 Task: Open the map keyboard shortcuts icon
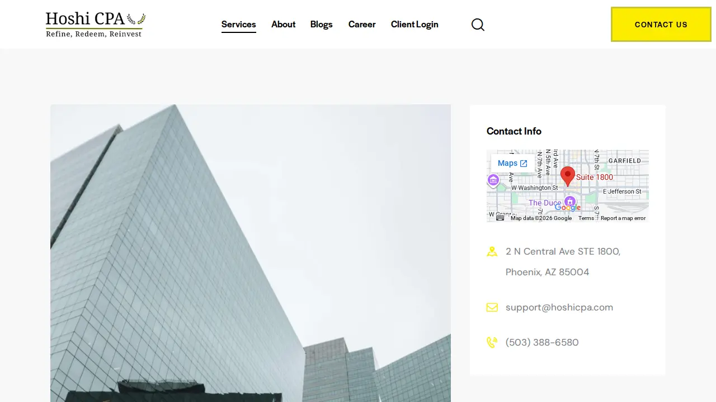point(500,218)
